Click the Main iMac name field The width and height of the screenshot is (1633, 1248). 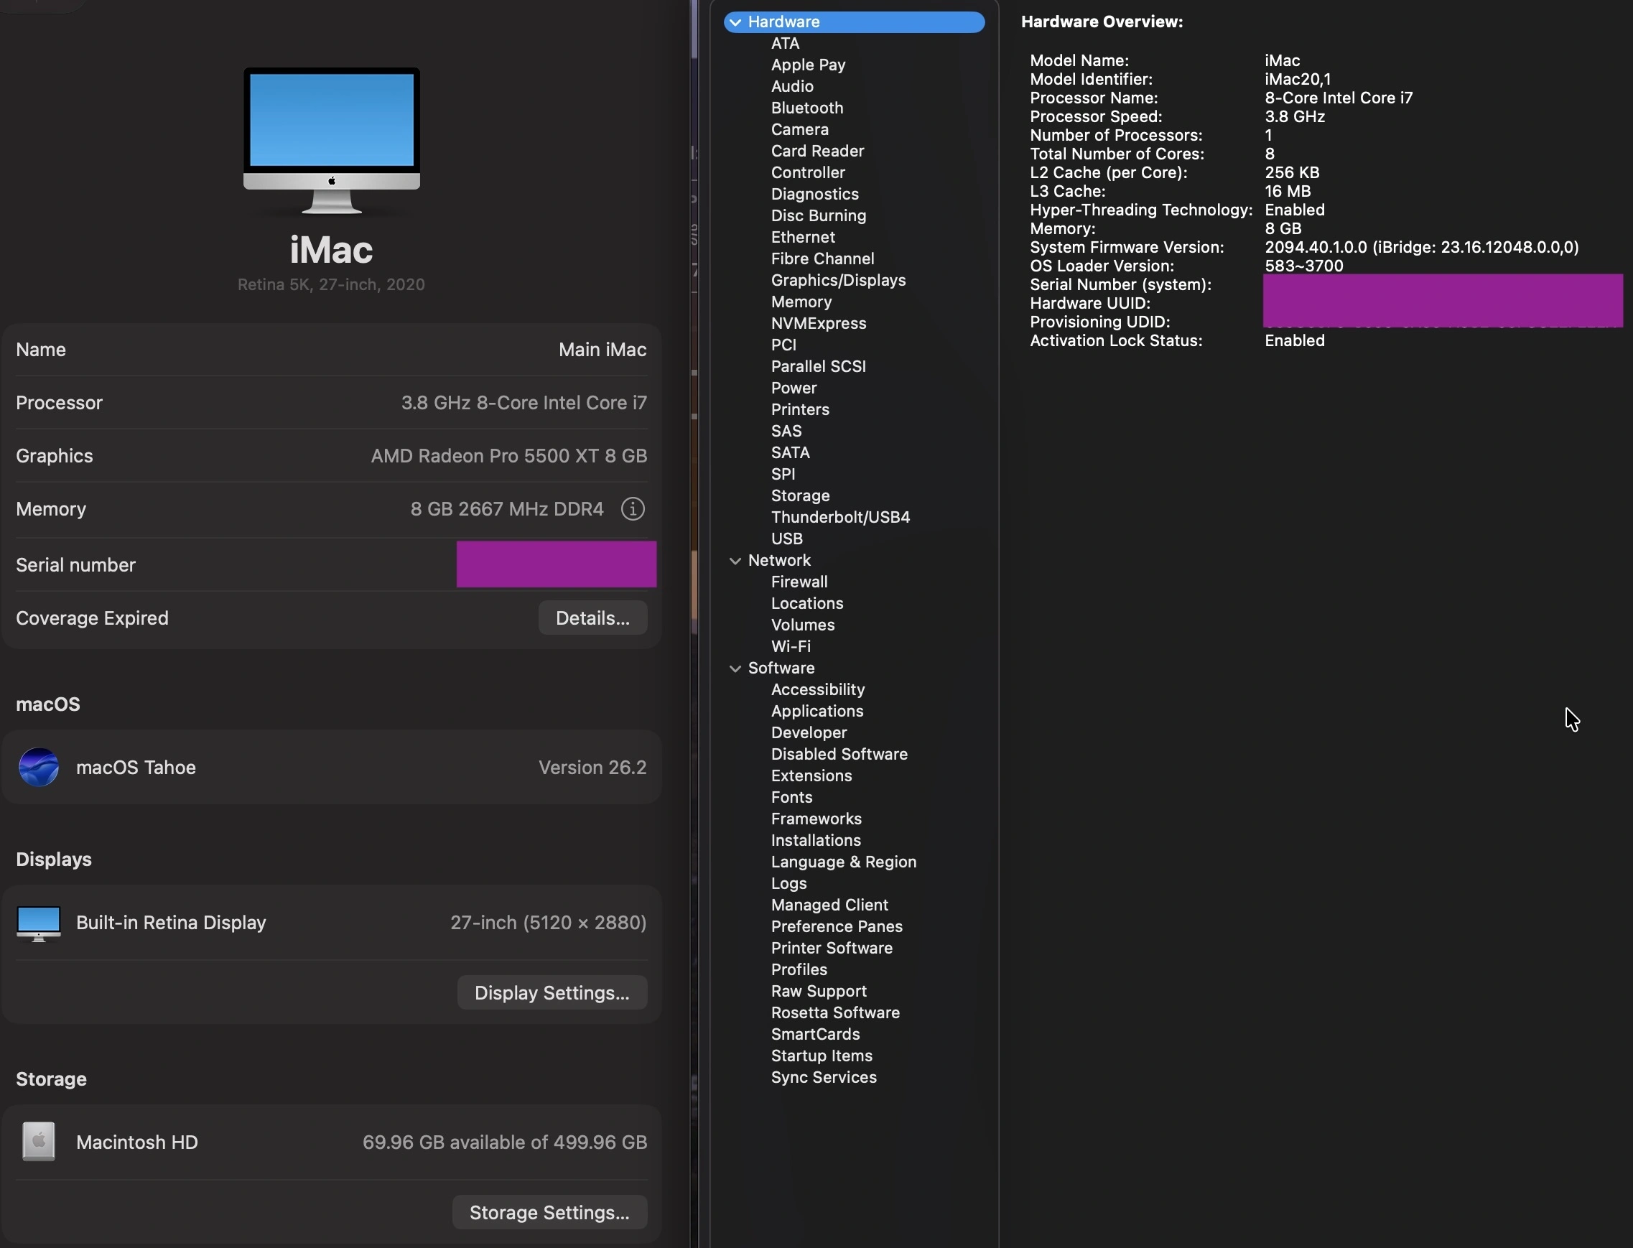[x=602, y=350]
